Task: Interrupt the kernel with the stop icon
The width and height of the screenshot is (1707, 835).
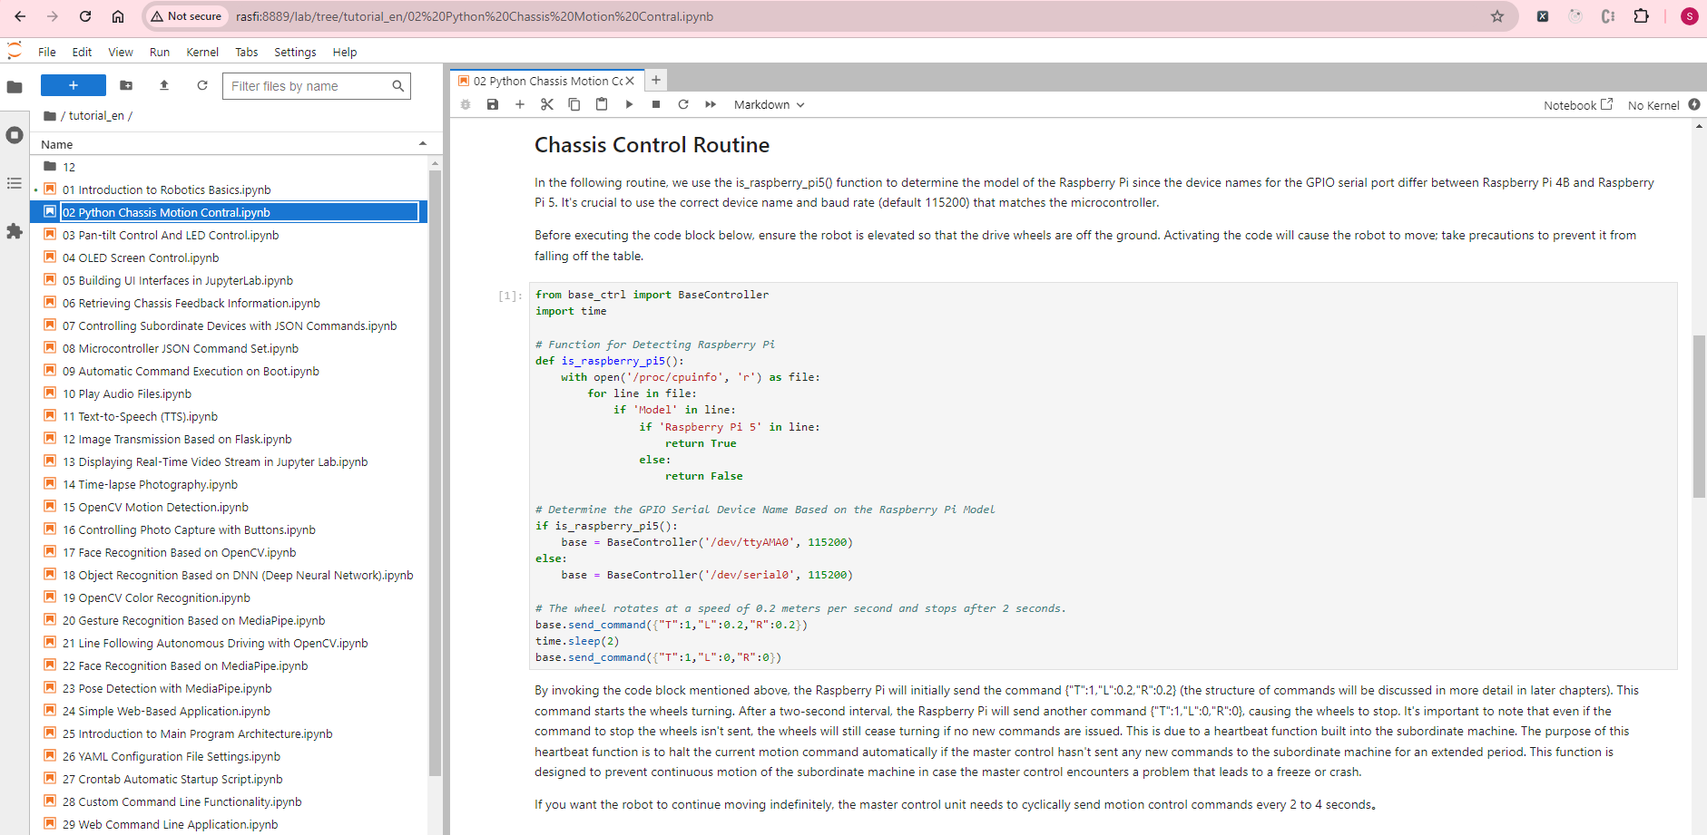Action: click(656, 104)
